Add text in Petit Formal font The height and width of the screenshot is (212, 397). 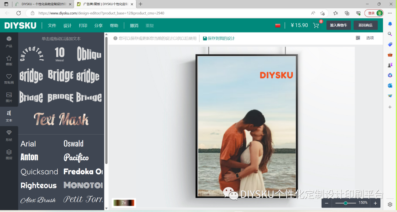point(83,199)
